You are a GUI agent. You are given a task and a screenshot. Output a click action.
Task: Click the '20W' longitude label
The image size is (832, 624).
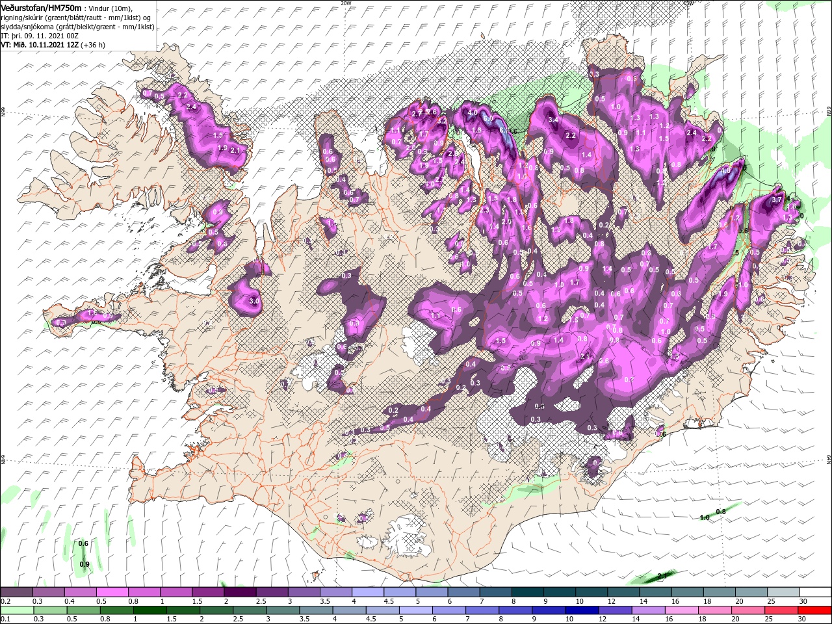(346, 3)
